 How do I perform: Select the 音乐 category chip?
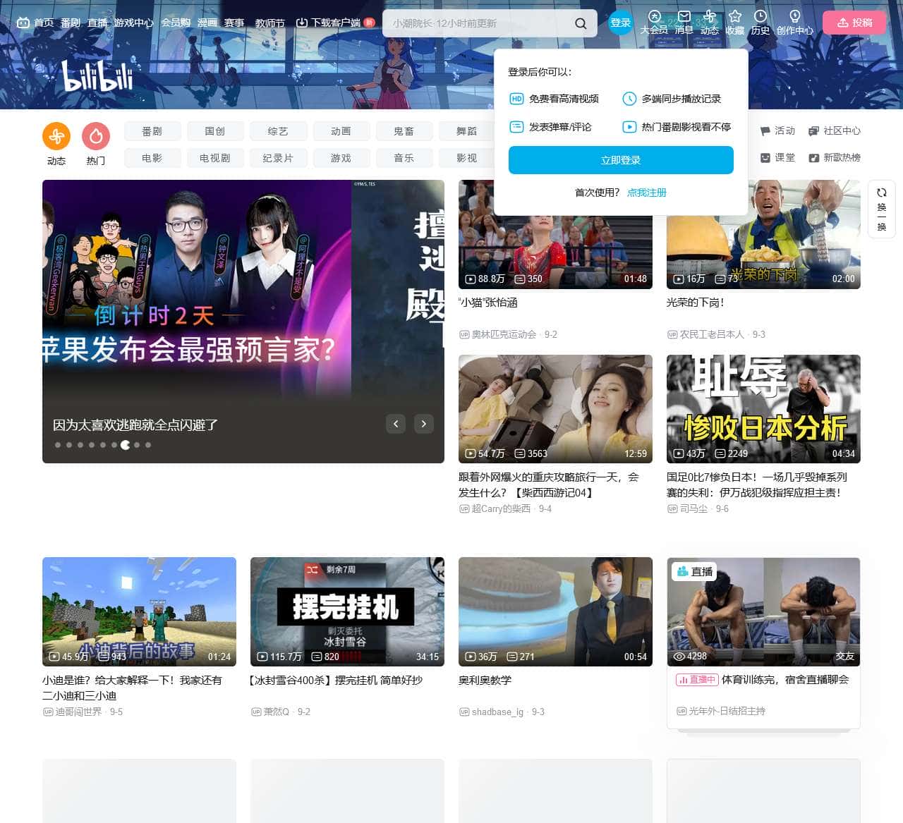pos(404,158)
